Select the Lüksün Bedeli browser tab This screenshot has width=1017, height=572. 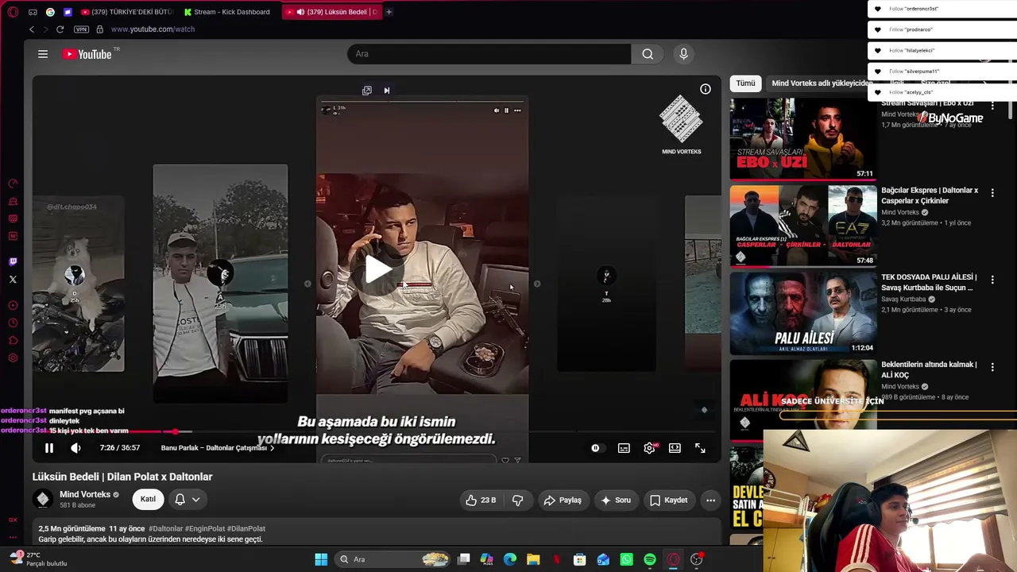tap(331, 12)
